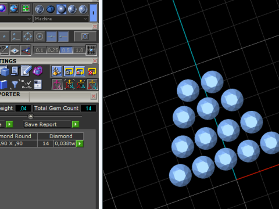Click the last gumball icon in the row
The width and height of the screenshot is (279, 209).
(92, 85)
